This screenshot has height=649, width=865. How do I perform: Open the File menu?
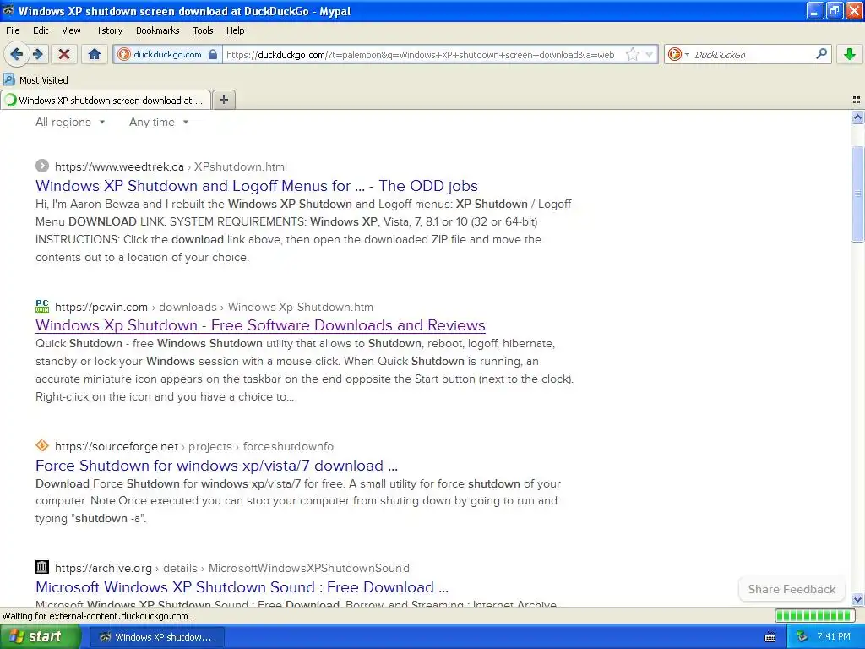click(13, 30)
